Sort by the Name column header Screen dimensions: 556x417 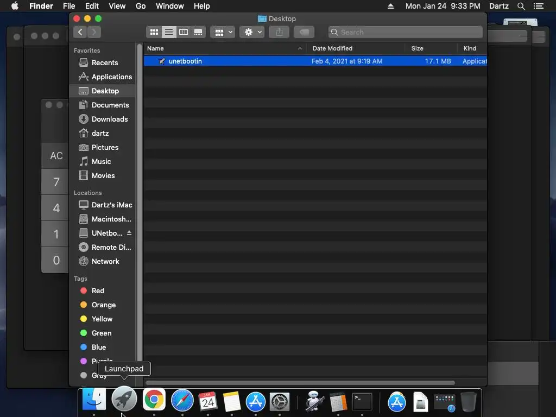coord(225,48)
